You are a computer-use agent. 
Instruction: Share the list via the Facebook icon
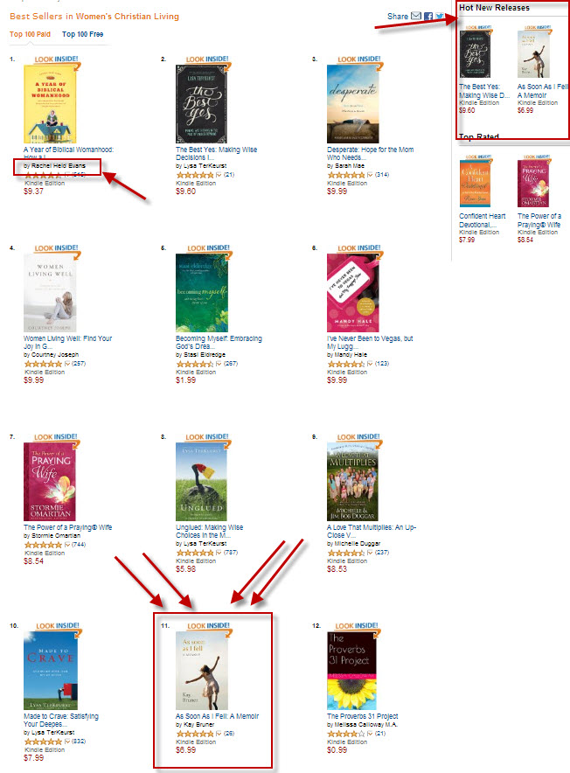coord(428,16)
